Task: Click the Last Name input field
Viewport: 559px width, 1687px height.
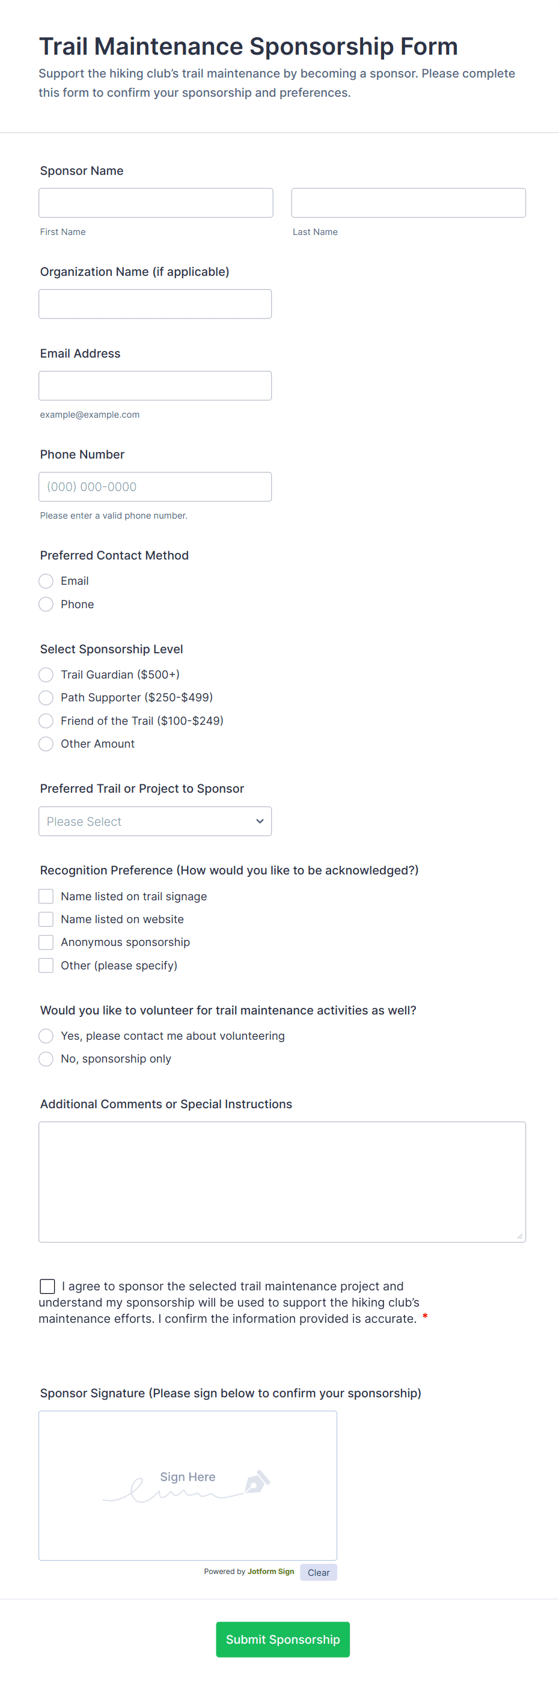Action: pos(408,203)
